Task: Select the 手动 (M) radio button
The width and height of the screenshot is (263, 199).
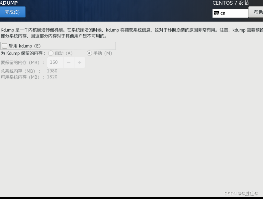Action: point(89,53)
